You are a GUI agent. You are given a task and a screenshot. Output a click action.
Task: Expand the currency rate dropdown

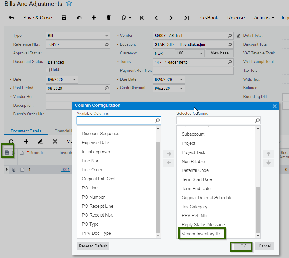pos(201,53)
